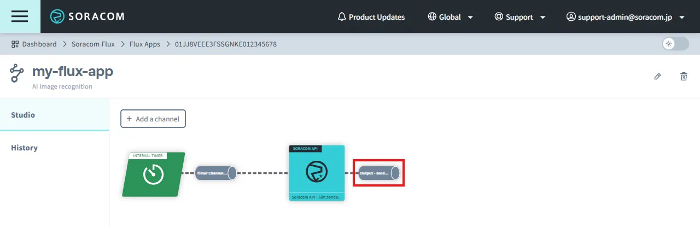The width and height of the screenshot is (700, 227).
Task: Toggle the light/dark theme switch
Action: 675,44
